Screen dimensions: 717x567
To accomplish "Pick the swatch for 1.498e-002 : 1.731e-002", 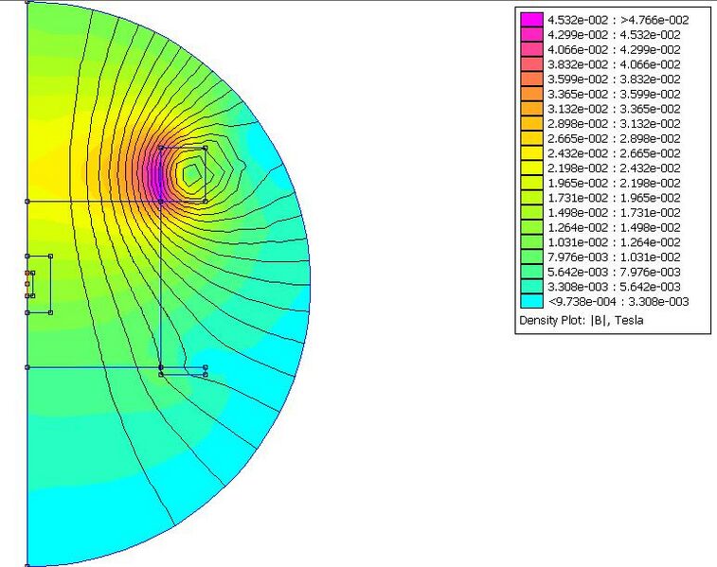I will click(x=530, y=212).
